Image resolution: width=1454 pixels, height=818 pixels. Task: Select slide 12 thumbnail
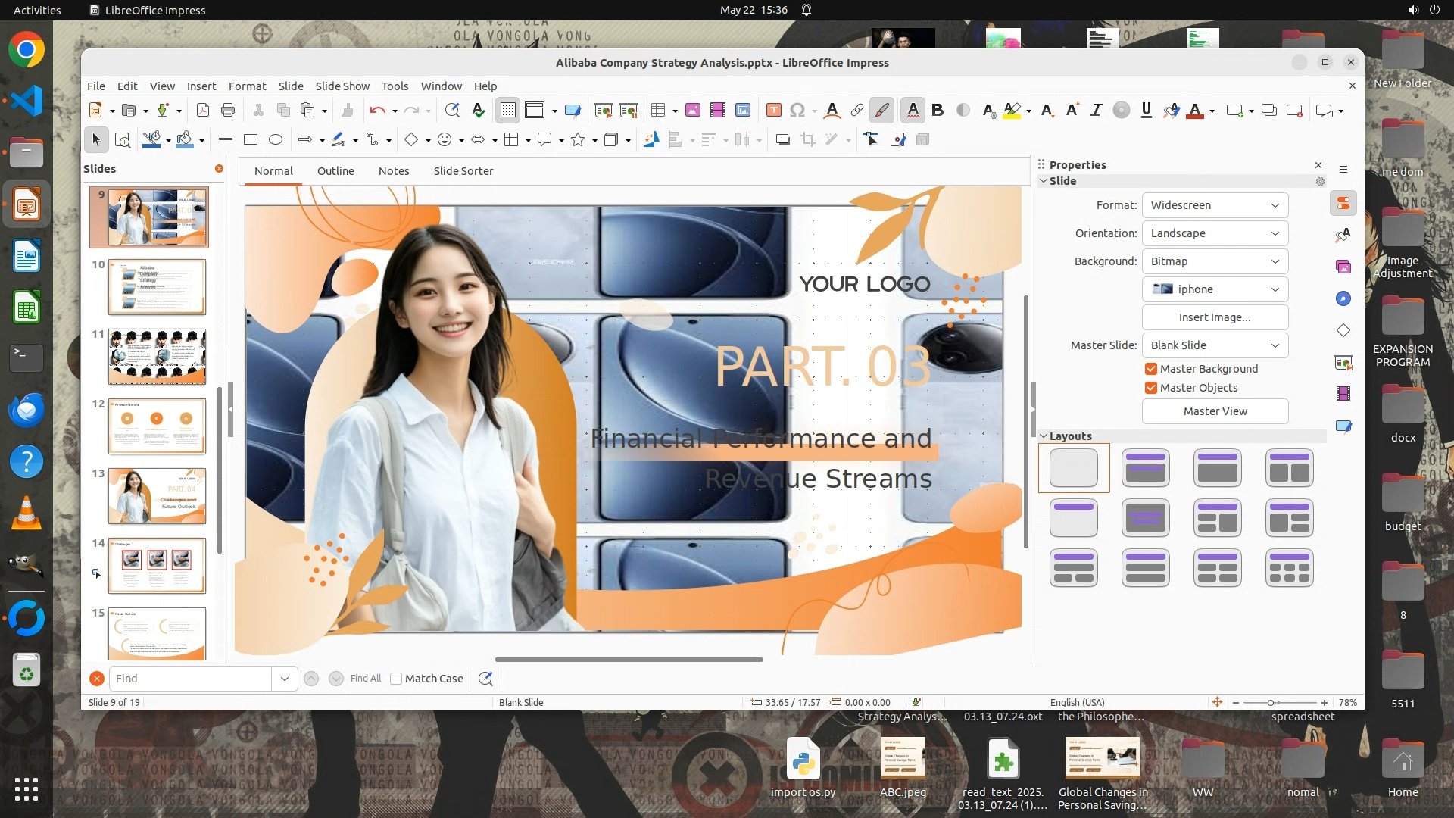[x=157, y=426]
